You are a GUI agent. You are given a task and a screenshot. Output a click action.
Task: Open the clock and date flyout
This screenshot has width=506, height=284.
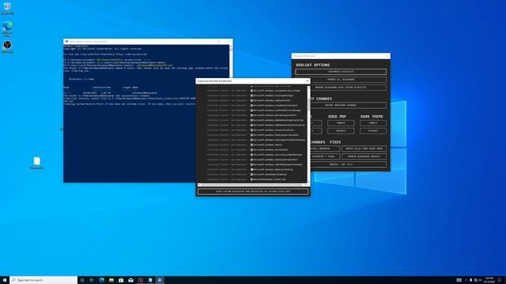click(489, 280)
